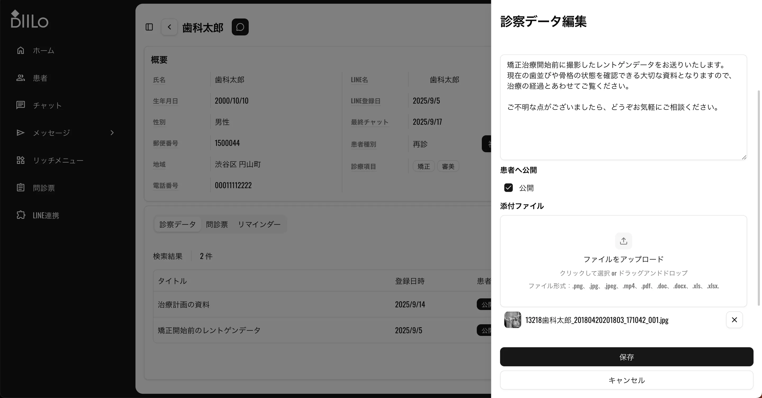This screenshot has height=398, width=762.
Task: Remove the attached jpg file with the X
Action: 734,320
